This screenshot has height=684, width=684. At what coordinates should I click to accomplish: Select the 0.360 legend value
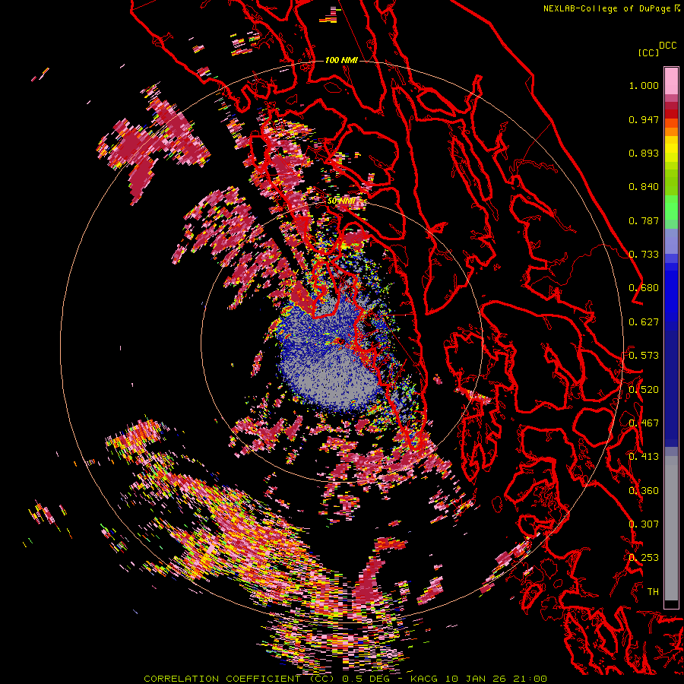click(x=644, y=491)
